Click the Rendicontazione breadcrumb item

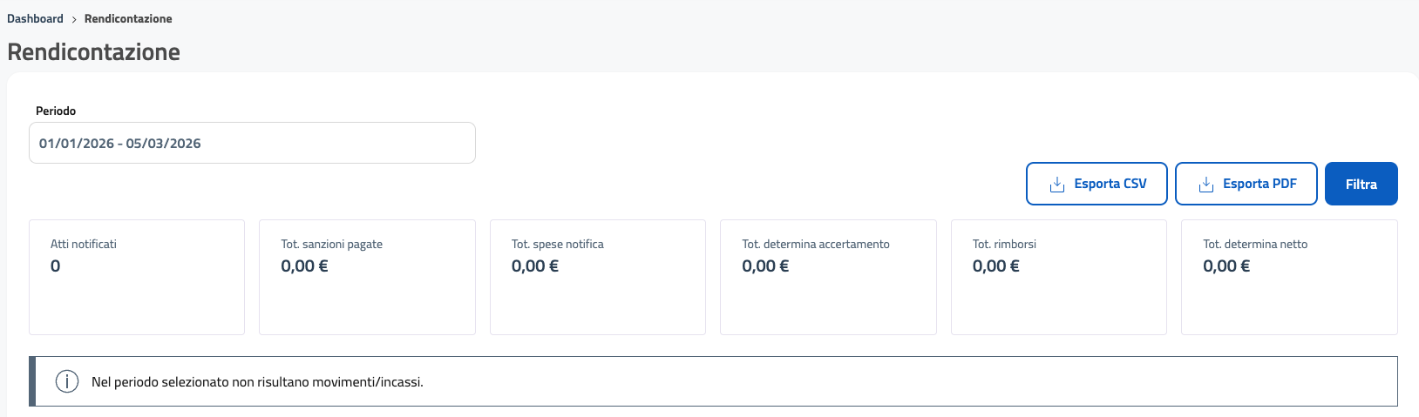point(128,18)
